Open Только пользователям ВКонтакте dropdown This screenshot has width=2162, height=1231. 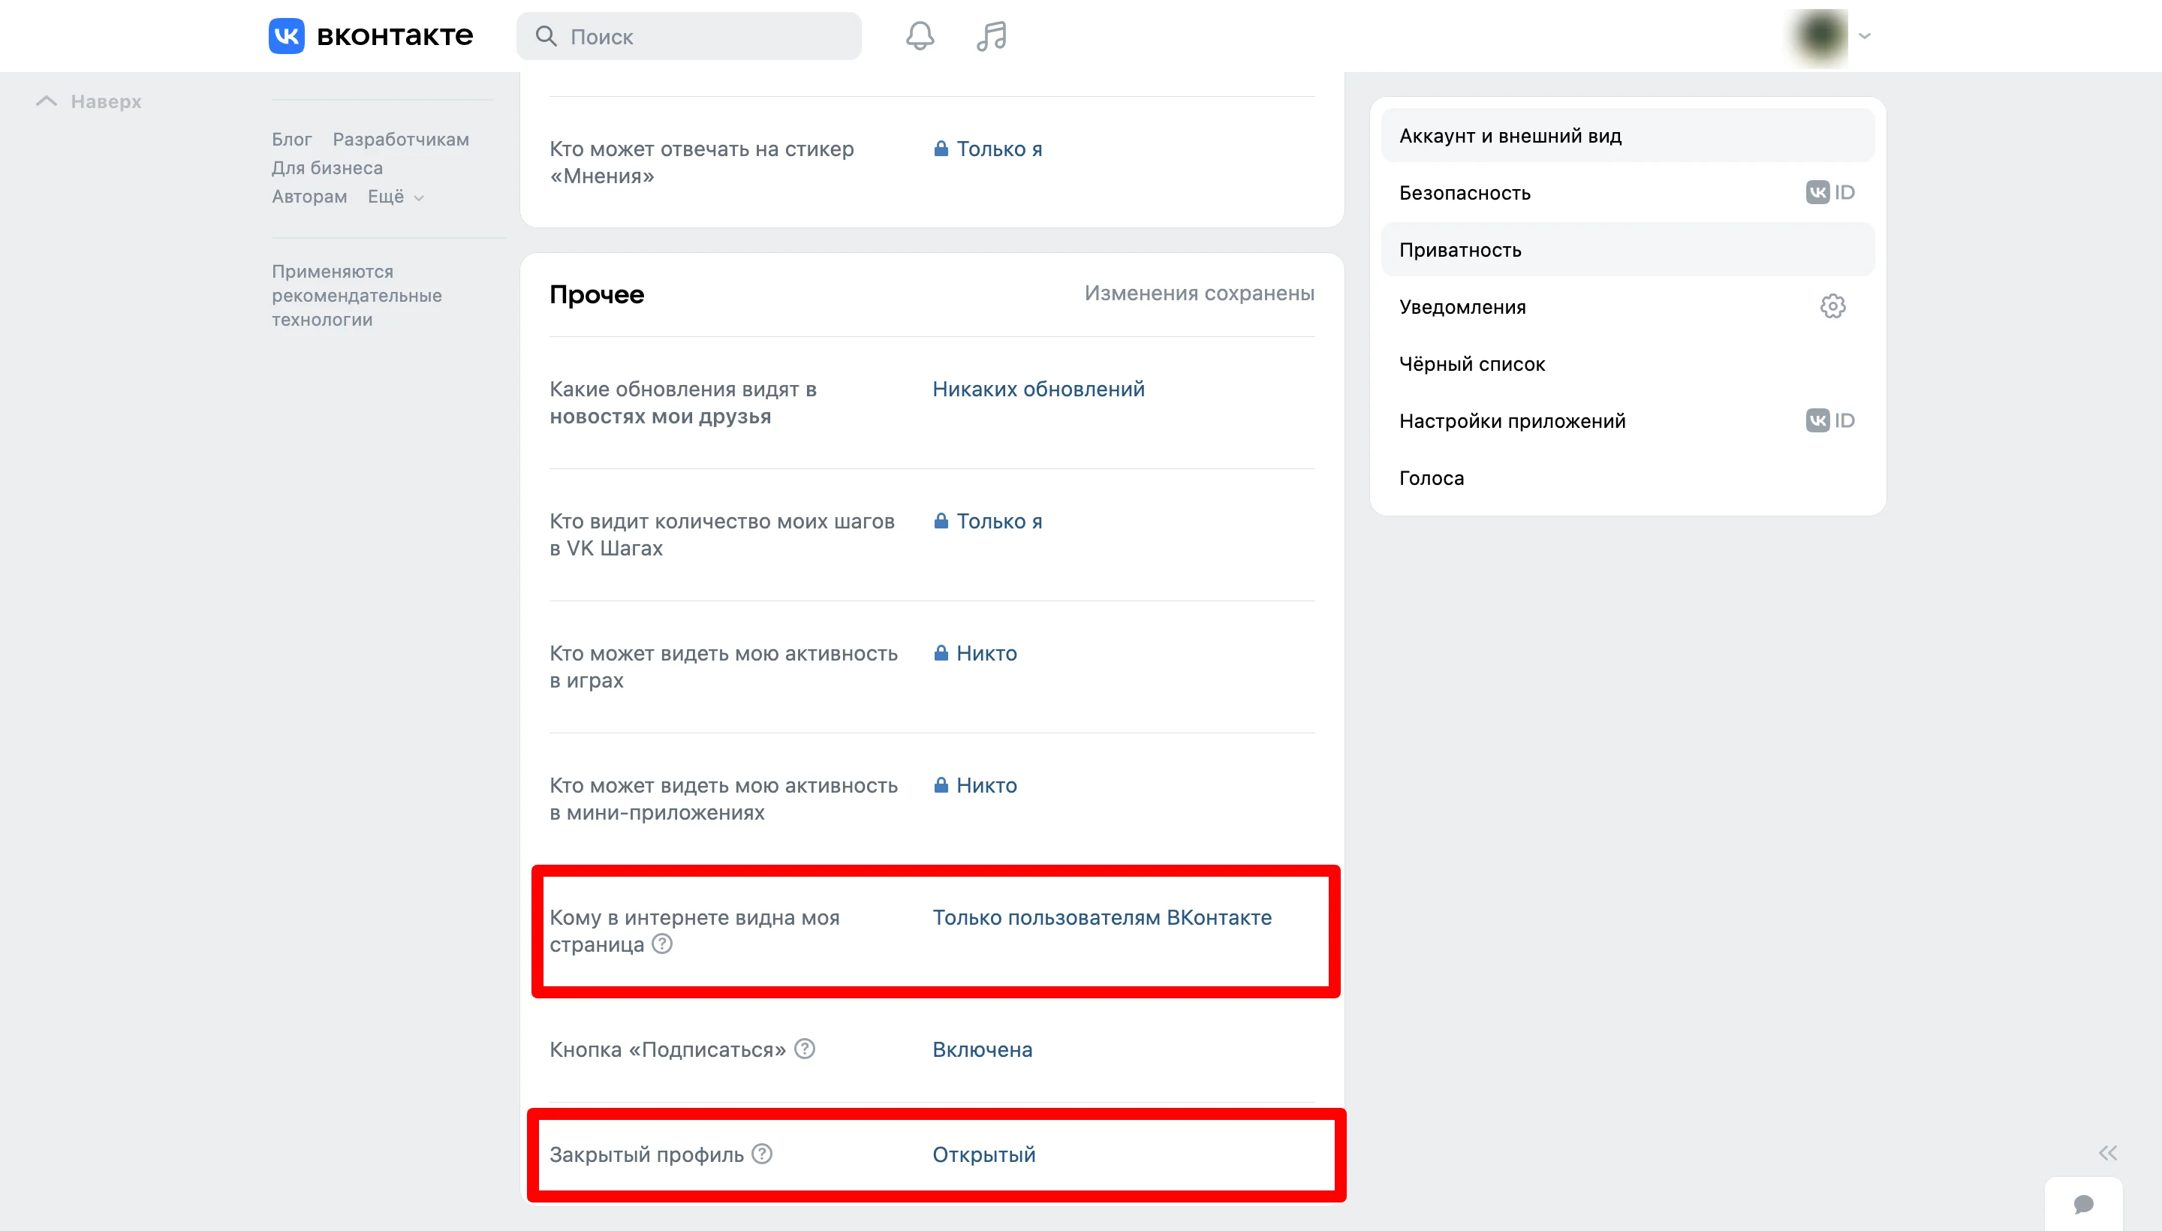click(x=1102, y=917)
